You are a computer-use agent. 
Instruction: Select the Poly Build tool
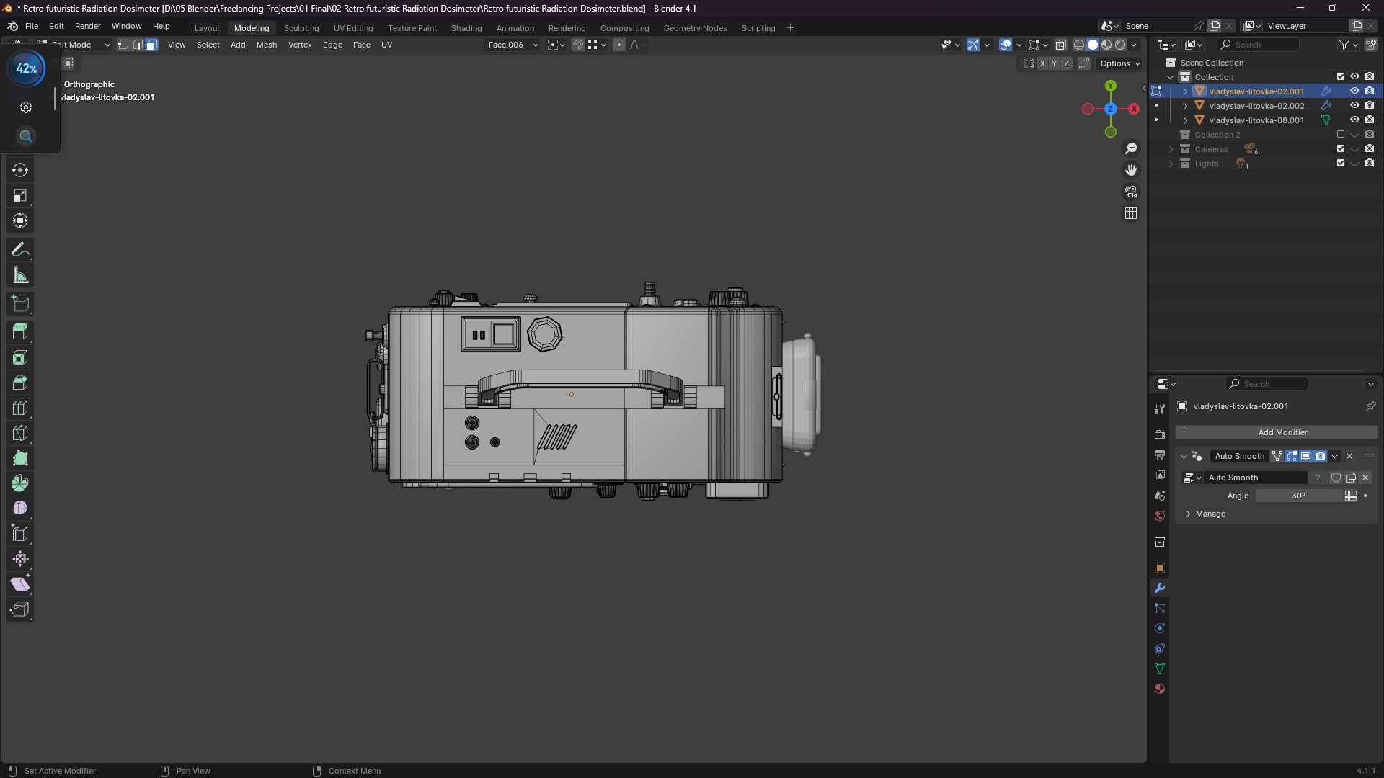click(20, 458)
